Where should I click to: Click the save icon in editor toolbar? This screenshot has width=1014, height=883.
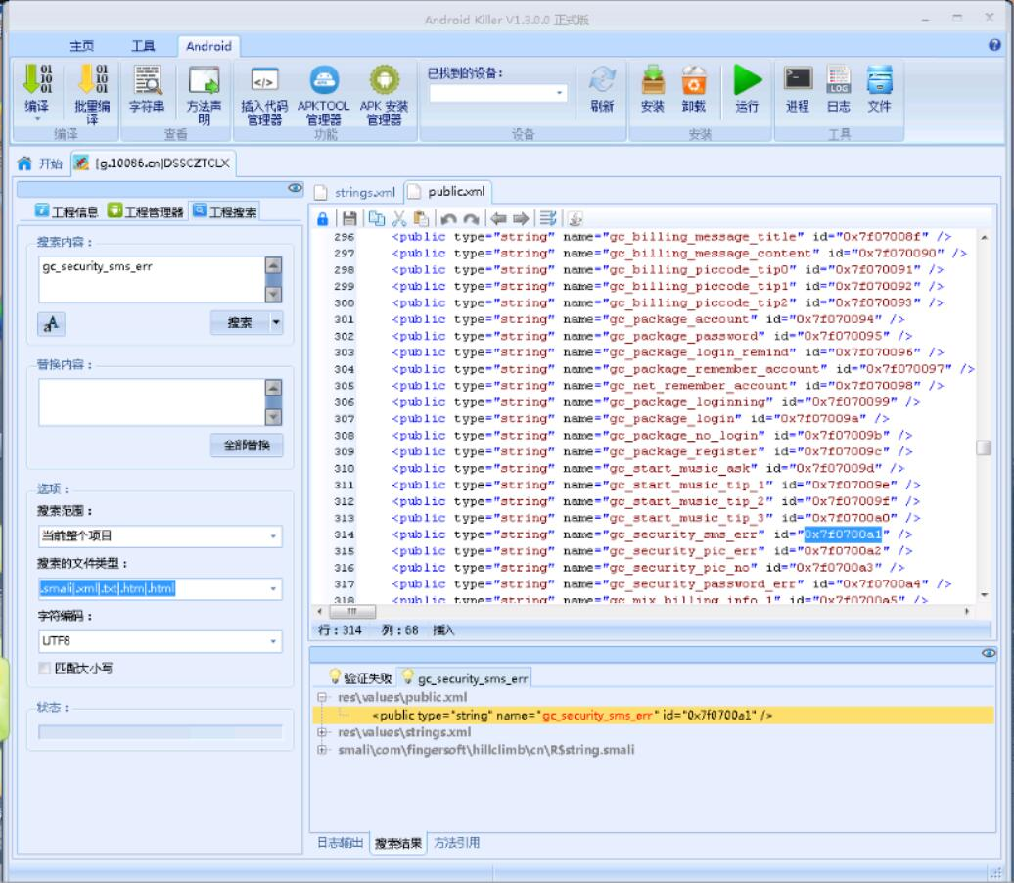tap(349, 218)
